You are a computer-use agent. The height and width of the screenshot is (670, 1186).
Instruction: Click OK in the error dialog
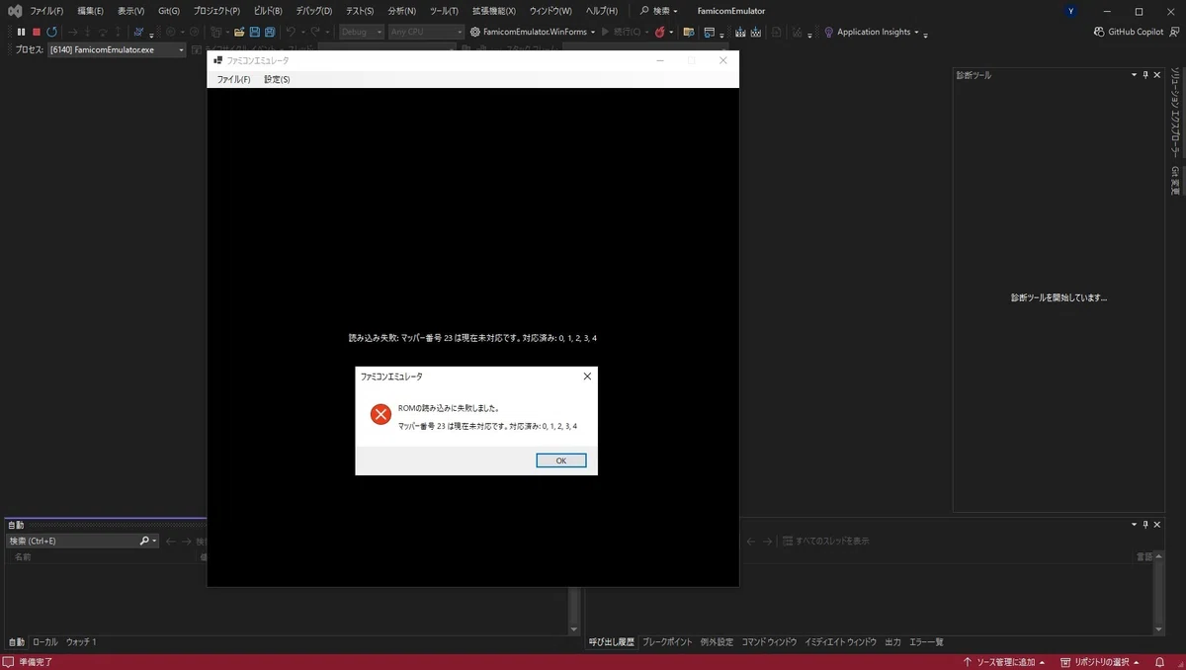[x=561, y=461]
